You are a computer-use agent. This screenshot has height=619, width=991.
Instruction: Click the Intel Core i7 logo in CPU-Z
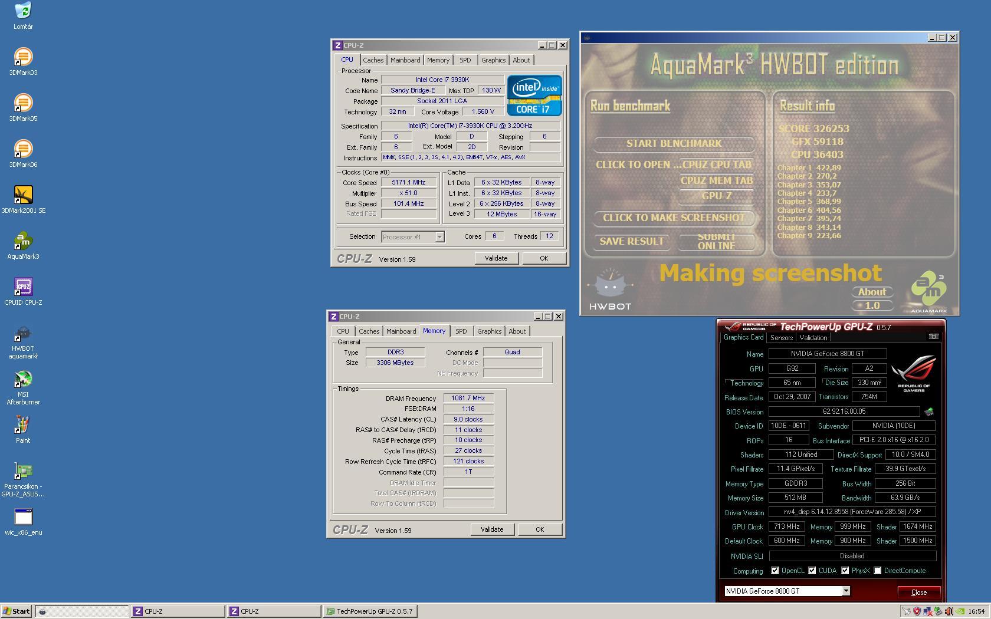[x=534, y=95]
